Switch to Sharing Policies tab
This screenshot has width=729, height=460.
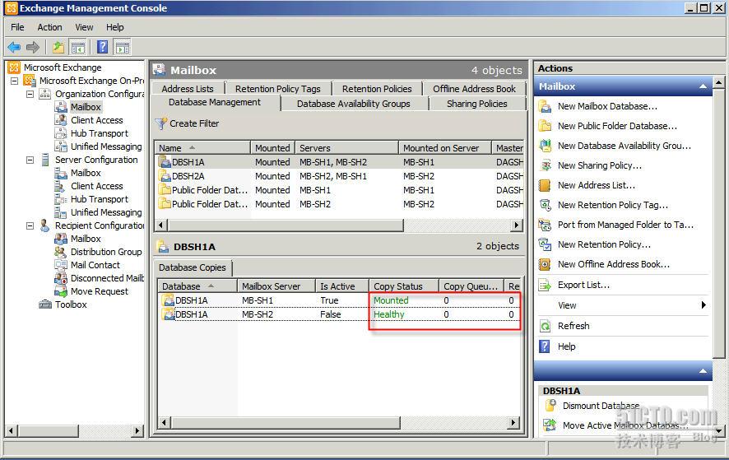coord(477,104)
